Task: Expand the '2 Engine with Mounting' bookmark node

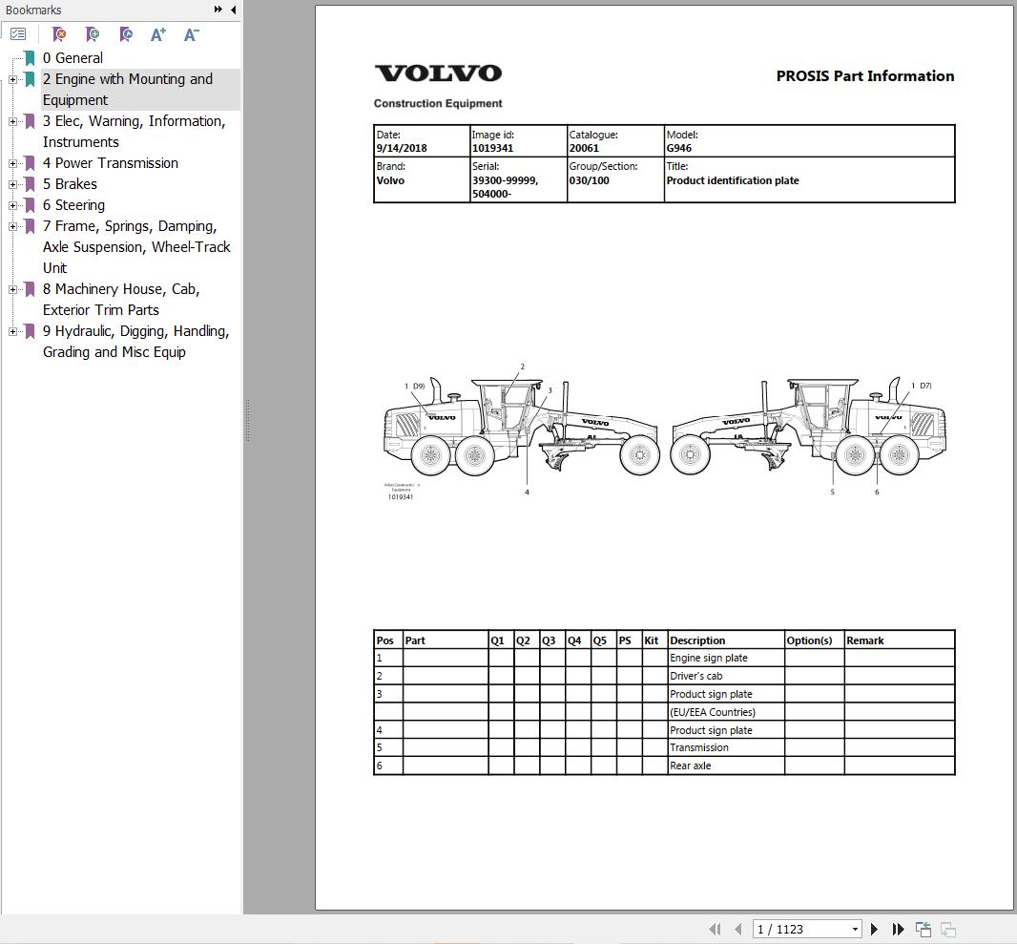Action: pyautogui.click(x=12, y=79)
